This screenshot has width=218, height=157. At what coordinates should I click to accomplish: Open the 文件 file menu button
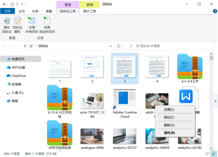click(8, 11)
